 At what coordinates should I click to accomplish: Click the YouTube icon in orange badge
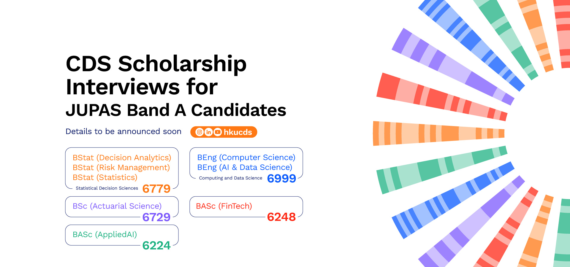point(218,132)
